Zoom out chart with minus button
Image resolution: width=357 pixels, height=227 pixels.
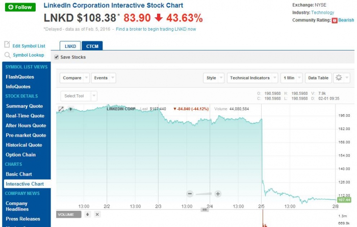[x=190, y=194]
